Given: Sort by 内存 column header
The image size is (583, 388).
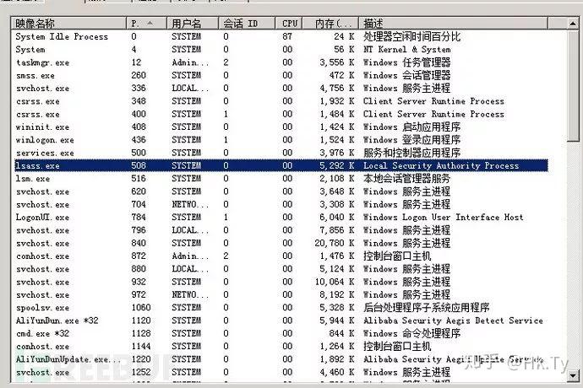Looking at the screenshot, I should [x=330, y=24].
